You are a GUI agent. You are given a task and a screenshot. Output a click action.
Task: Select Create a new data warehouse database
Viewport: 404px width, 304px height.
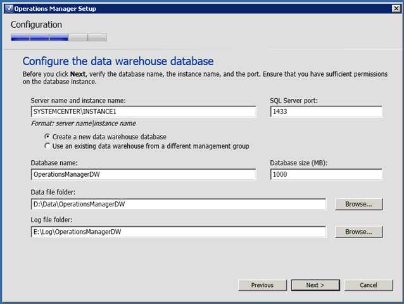[47, 137]
